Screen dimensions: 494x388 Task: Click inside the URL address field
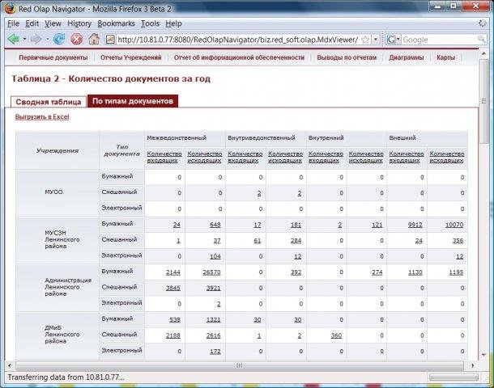coord(238,40)
